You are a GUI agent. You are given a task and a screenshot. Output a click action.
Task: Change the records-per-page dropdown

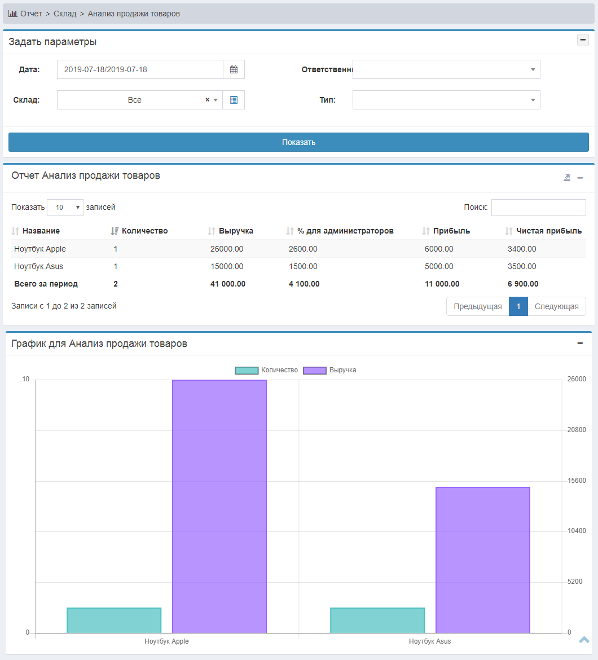(65, 208)
